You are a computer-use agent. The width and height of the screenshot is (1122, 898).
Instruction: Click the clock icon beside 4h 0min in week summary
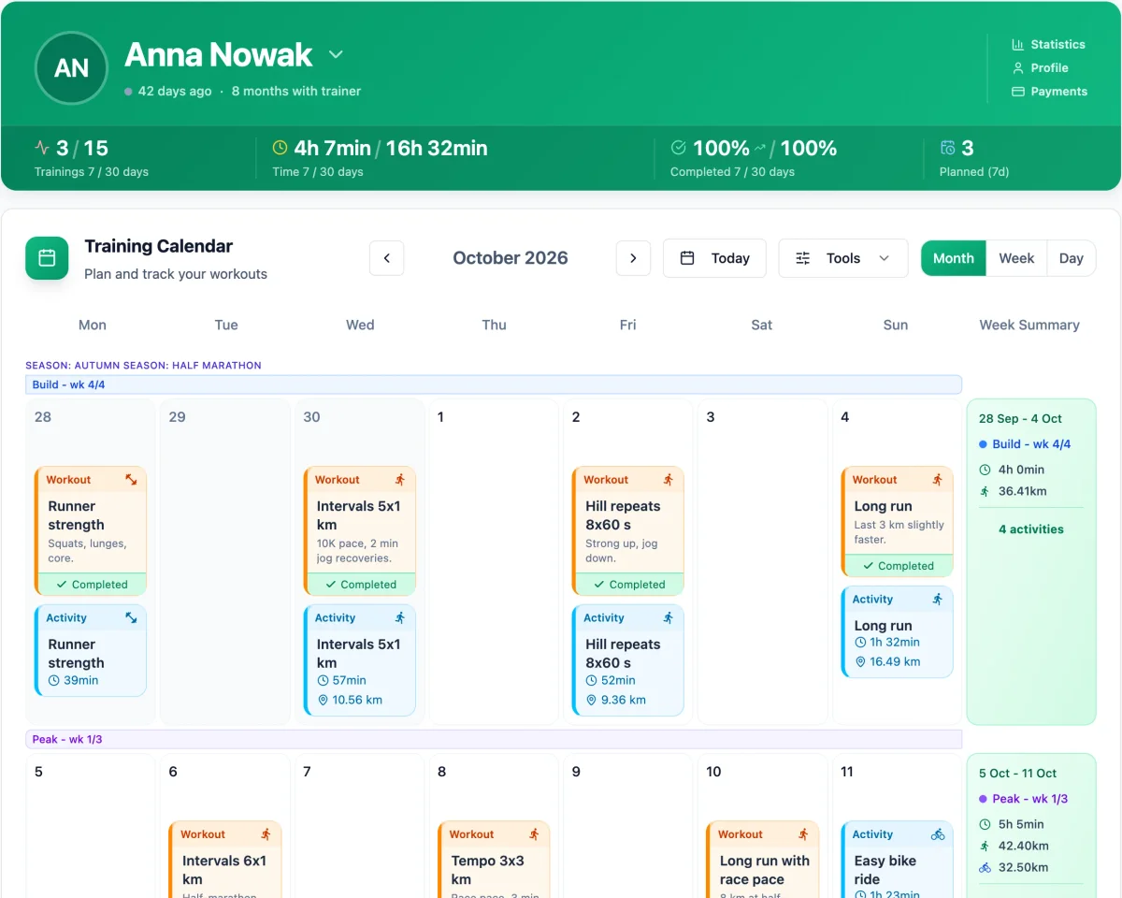point(985,470)
